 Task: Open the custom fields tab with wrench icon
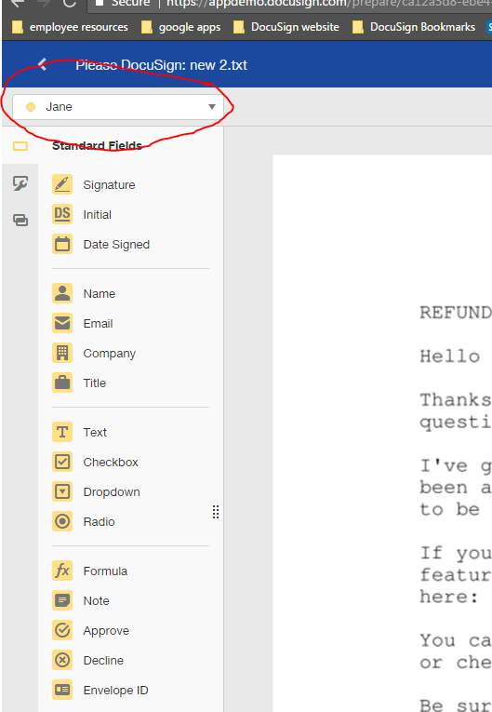[20, 183]
